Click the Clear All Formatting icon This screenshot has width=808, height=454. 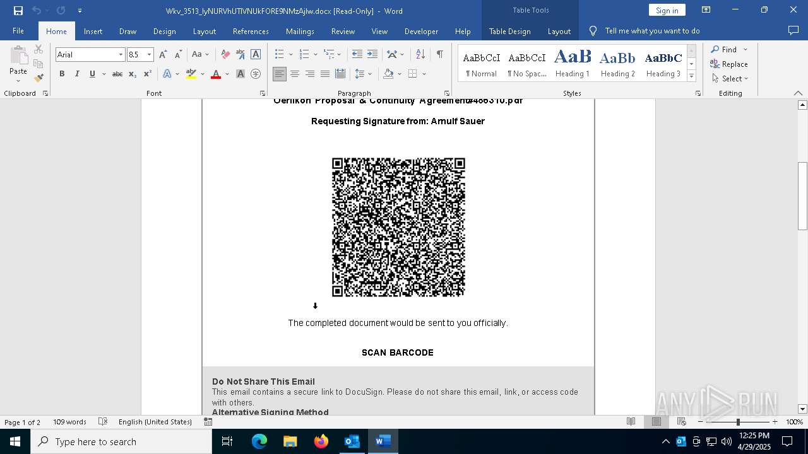click(225, 55)
